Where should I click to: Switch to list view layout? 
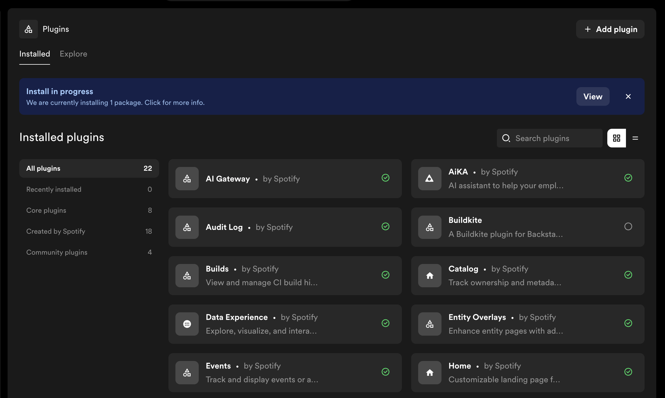click(x=635, y=138)
